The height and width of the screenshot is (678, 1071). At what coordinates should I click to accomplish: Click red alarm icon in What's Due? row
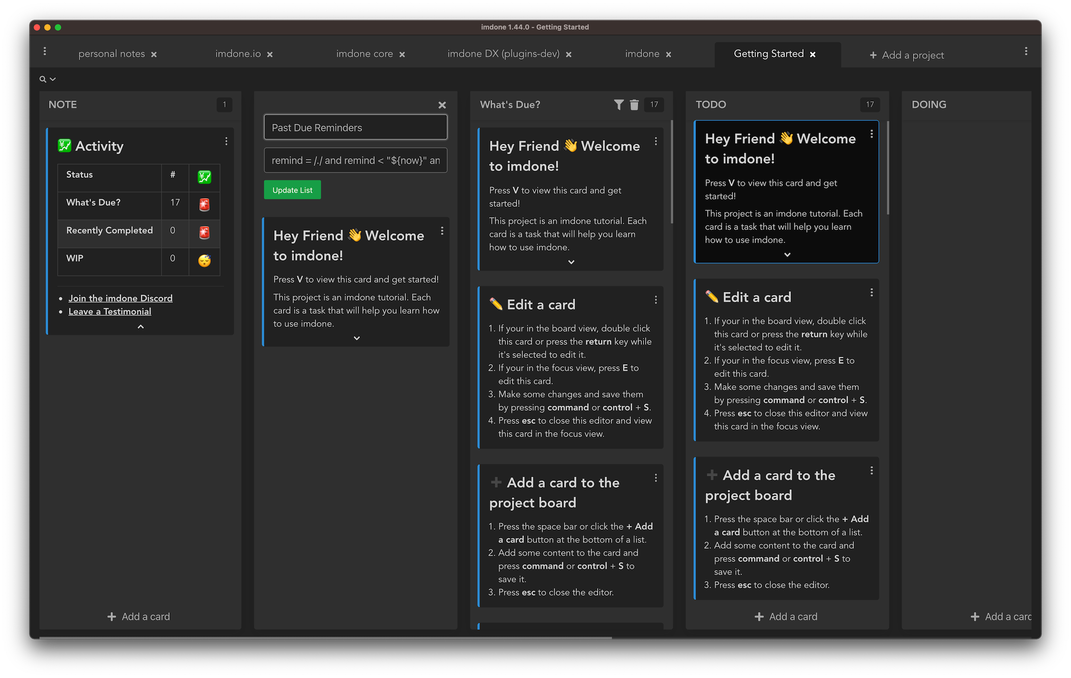[205, 205]
